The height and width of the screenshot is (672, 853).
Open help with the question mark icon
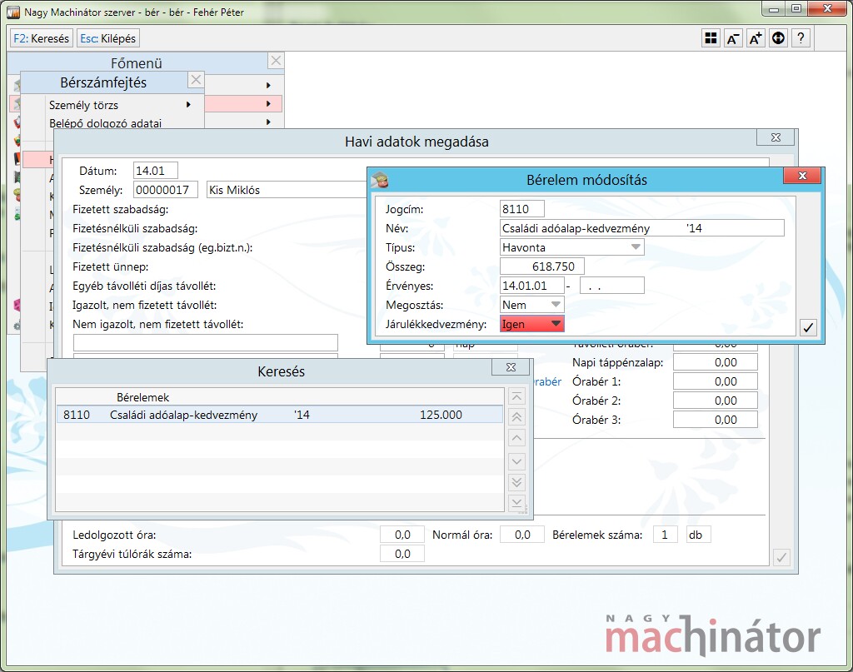pos(801,38)
